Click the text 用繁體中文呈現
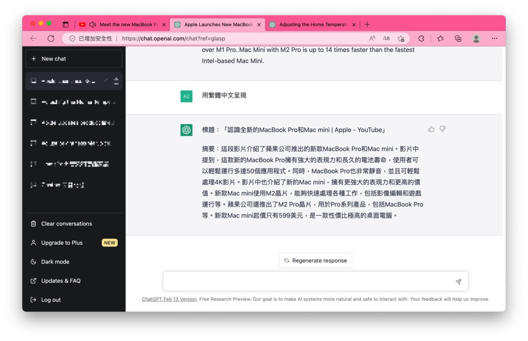528x341 pixels. point(224,95)
